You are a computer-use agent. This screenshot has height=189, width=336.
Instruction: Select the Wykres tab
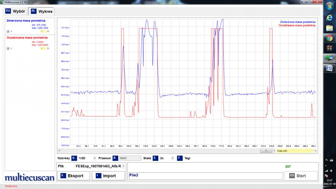coord(42,12)
